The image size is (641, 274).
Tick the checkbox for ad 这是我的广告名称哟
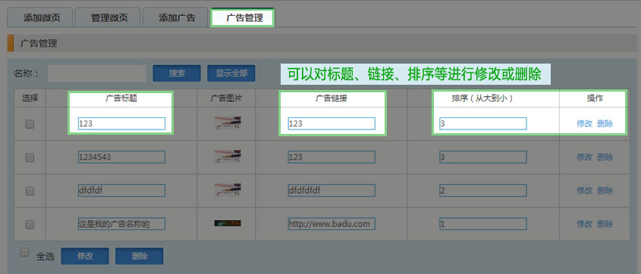30,224
